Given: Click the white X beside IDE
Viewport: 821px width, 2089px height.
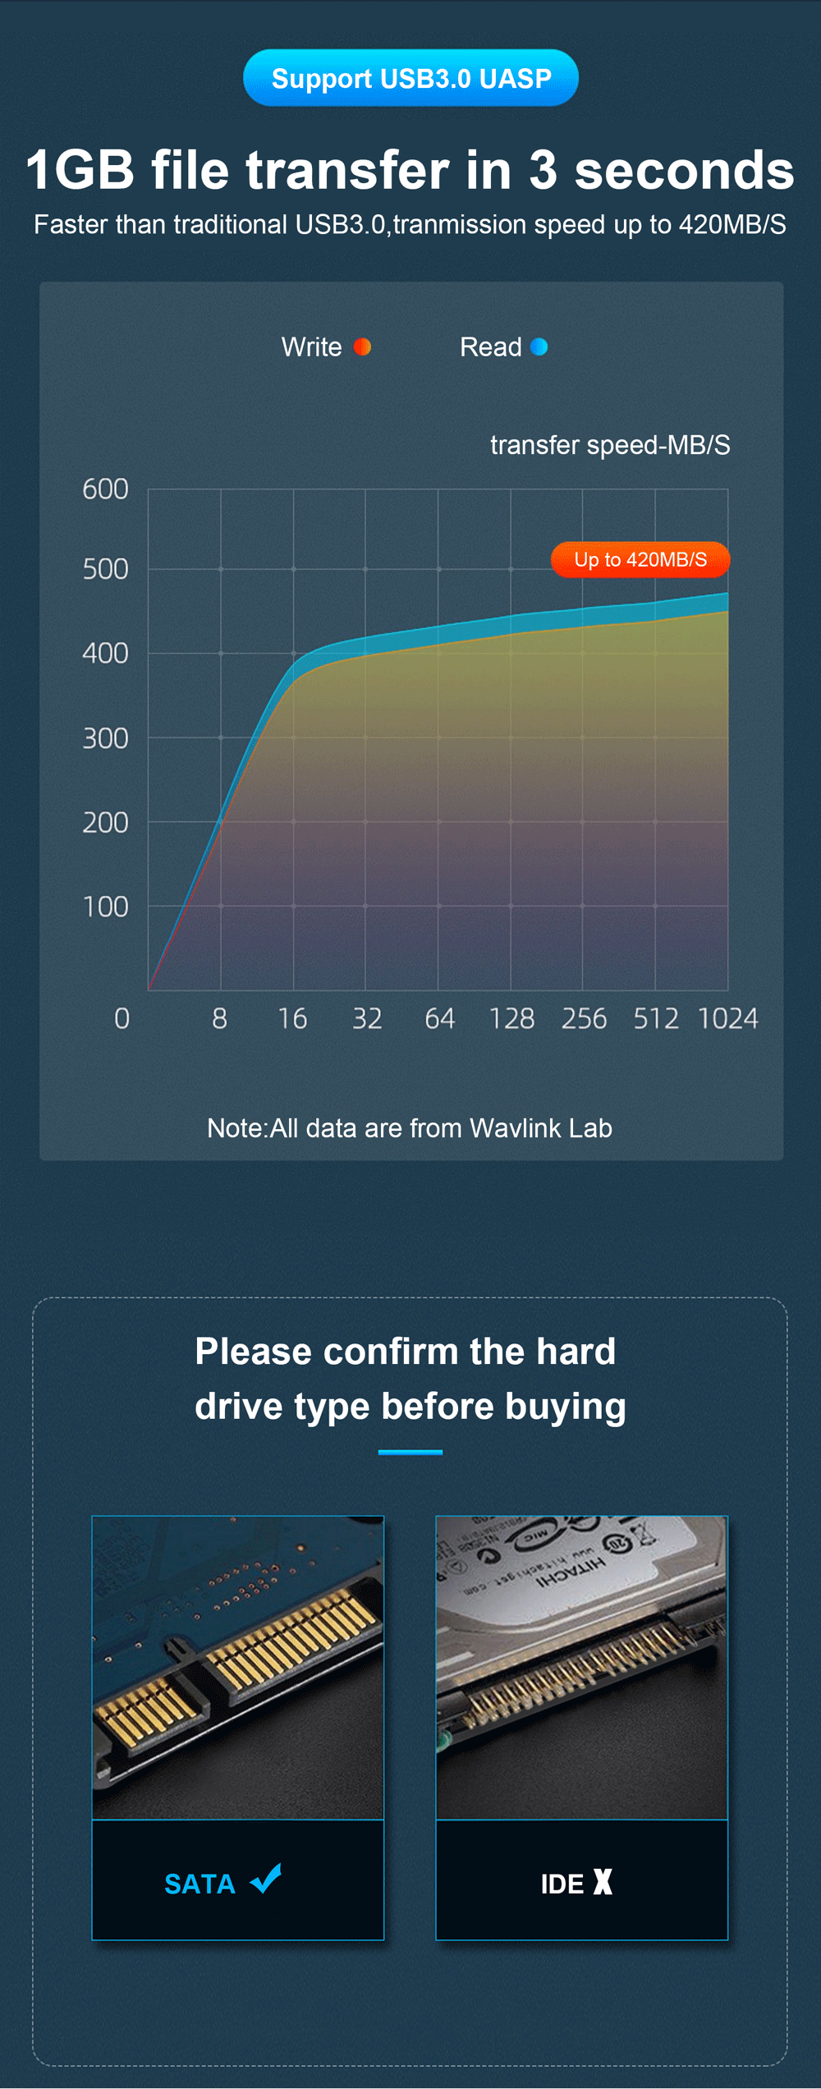Looking at the screenshot, I should 603,1881.
